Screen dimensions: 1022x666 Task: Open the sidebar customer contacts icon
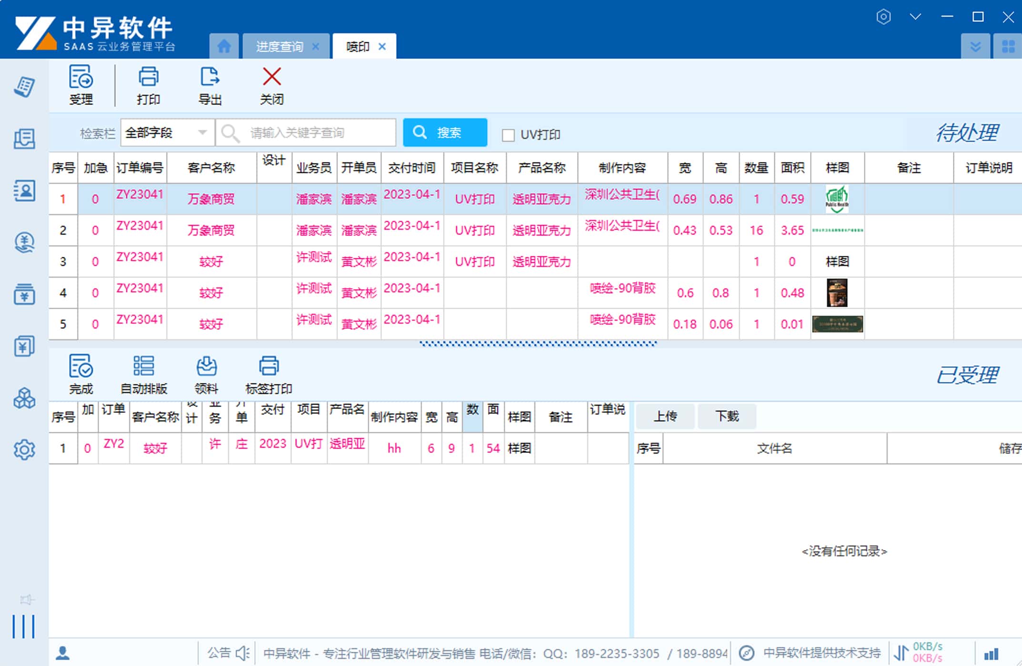coord(24,191)
